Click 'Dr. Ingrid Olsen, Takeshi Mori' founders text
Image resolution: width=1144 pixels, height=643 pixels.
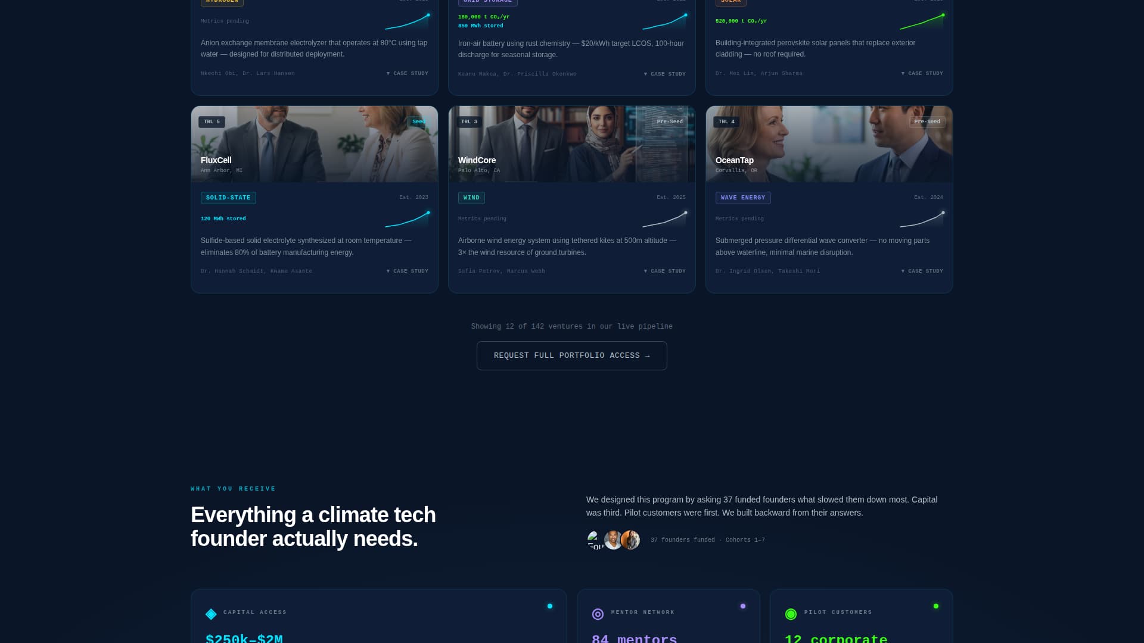pyautogui.click(x=767, y=271)
